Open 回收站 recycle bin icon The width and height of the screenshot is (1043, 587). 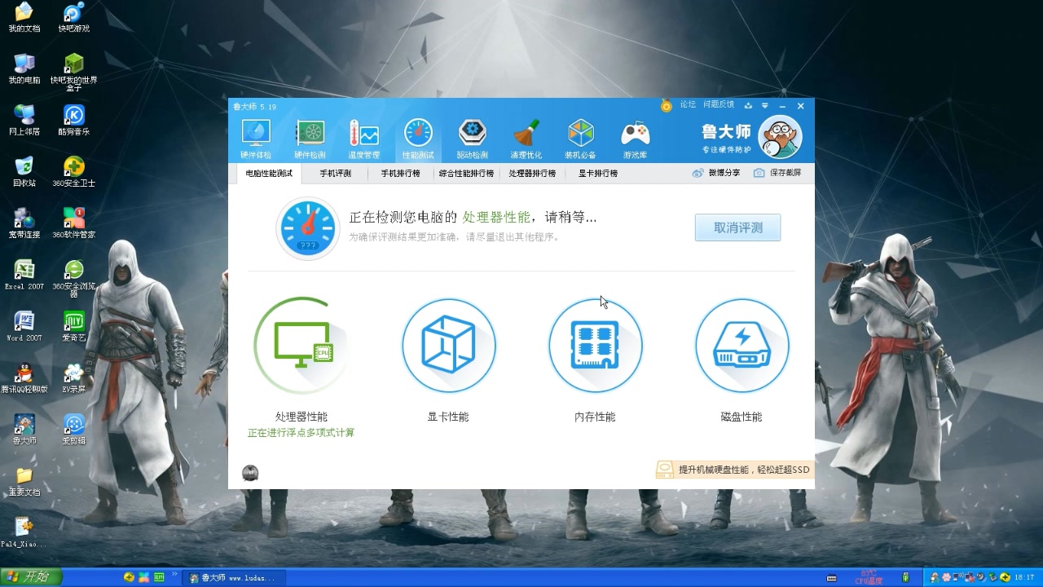[x=24, y=171]
